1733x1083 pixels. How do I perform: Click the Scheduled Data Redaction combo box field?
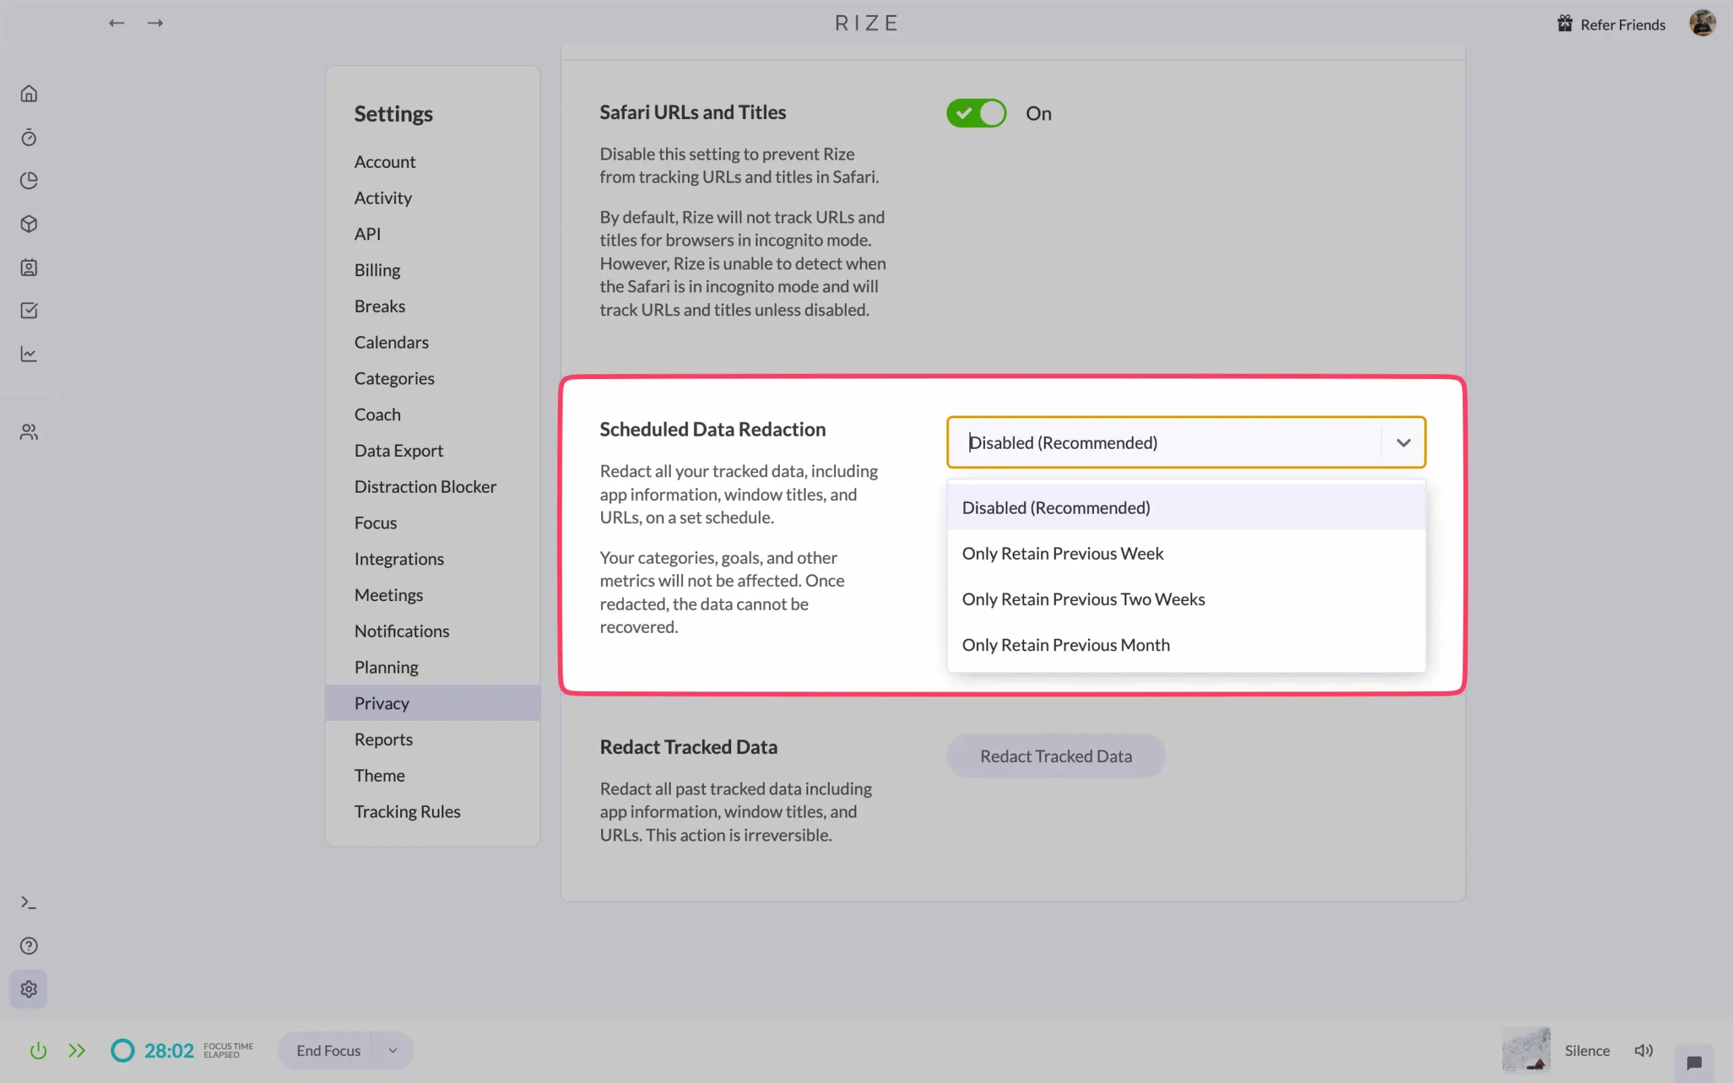(x=1186, y=443)
